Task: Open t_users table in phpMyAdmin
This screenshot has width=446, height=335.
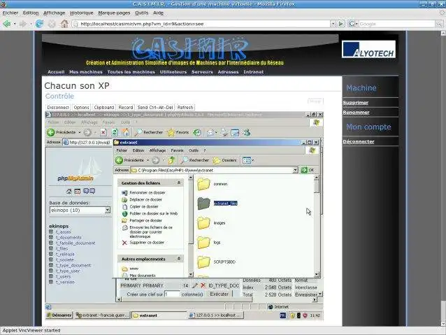Action: pyautogui.click(x=63, y=276)
